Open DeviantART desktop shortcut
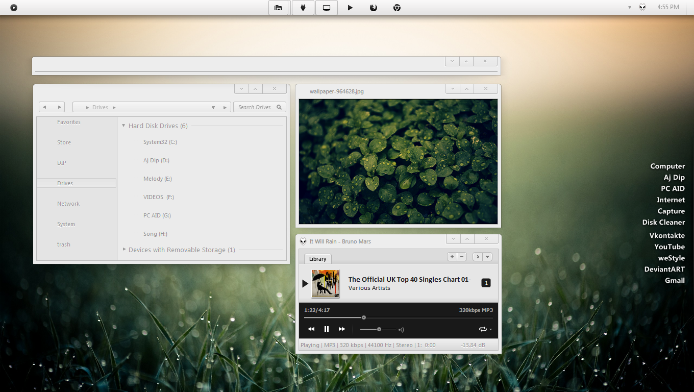This screenshot has height=392, width=694. (664, 269)
